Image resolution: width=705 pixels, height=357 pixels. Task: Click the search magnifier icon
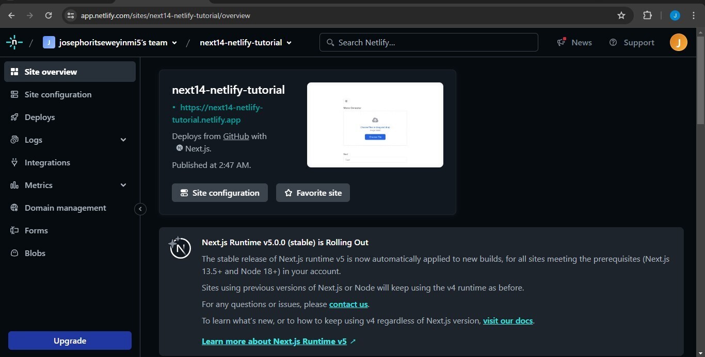tap(330, 42)
